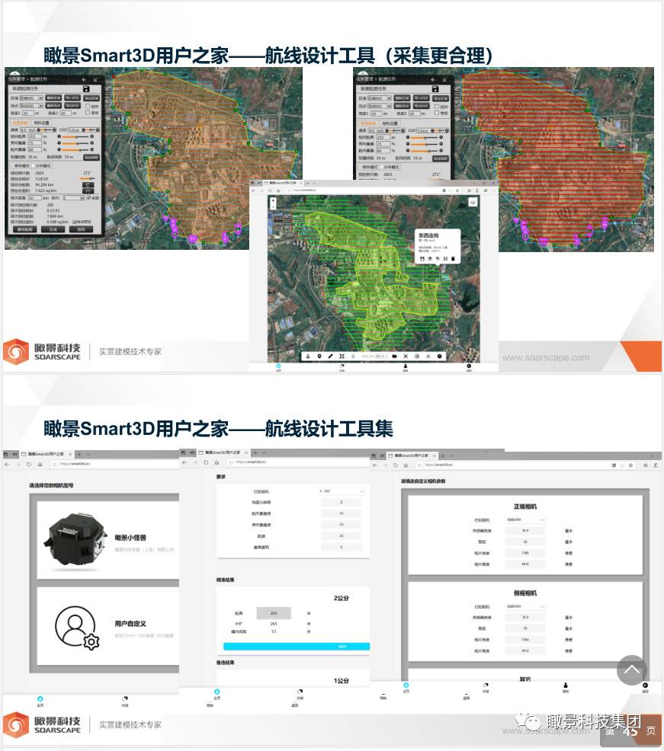Click the round scroll-to-top arrow button
The height and width of the screenshot is (751, 664).
(631, 670)
